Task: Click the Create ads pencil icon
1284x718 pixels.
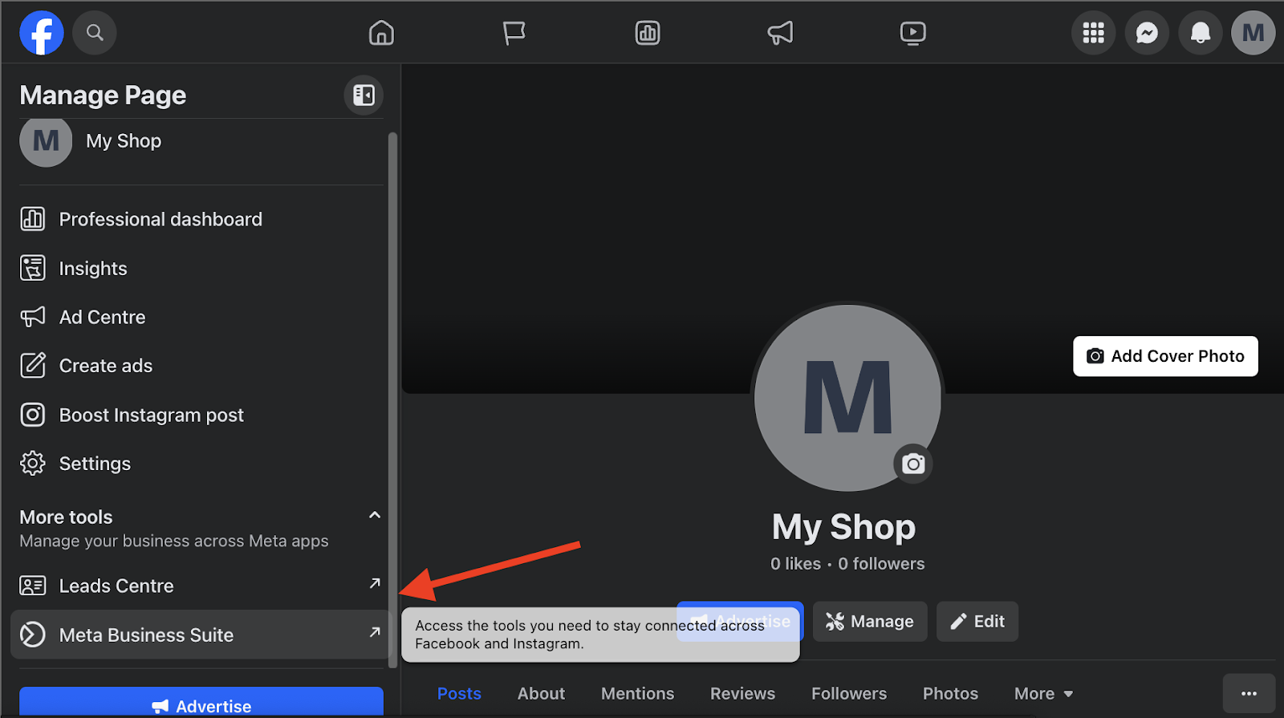Action: [x=33, y=366]
